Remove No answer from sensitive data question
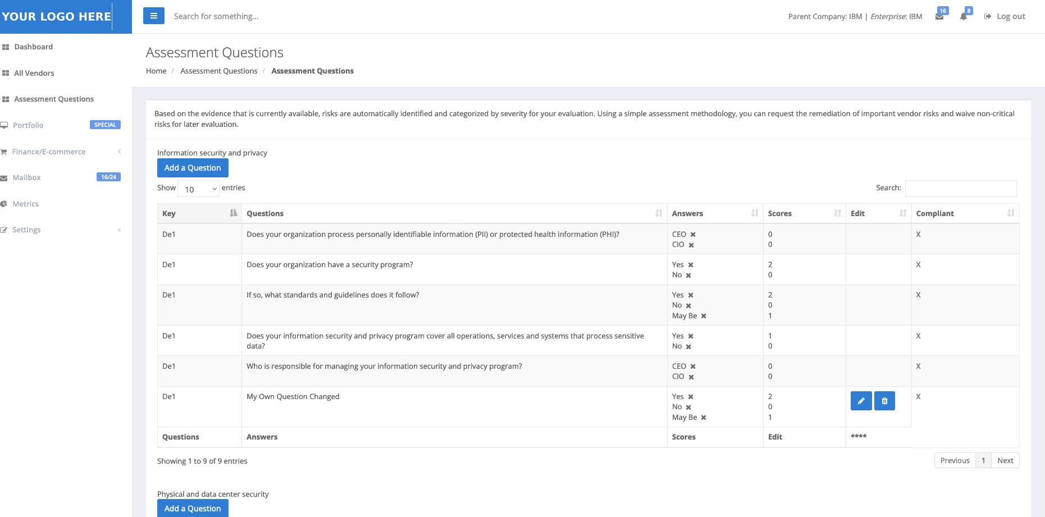 click(x=688, y=346)
